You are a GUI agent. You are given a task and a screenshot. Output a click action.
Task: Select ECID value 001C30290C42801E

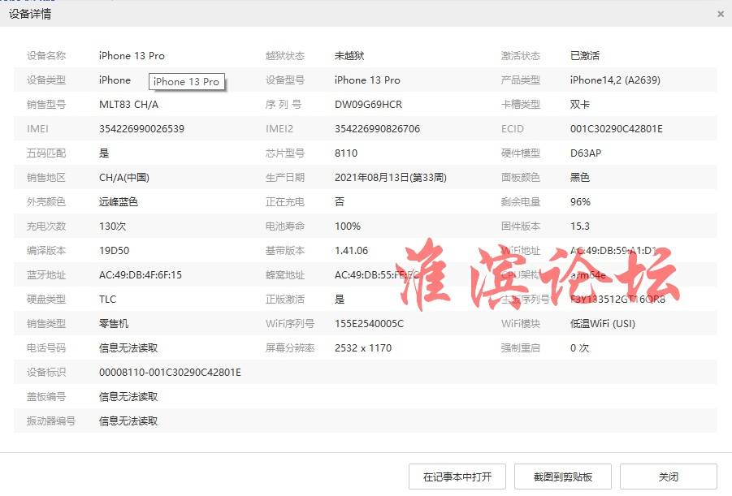click(616, 129)
